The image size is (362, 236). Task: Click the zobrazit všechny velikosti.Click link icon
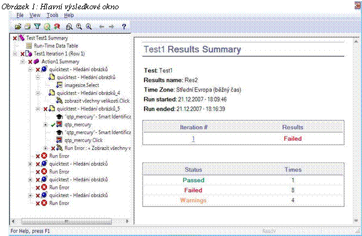coord(59,101)
